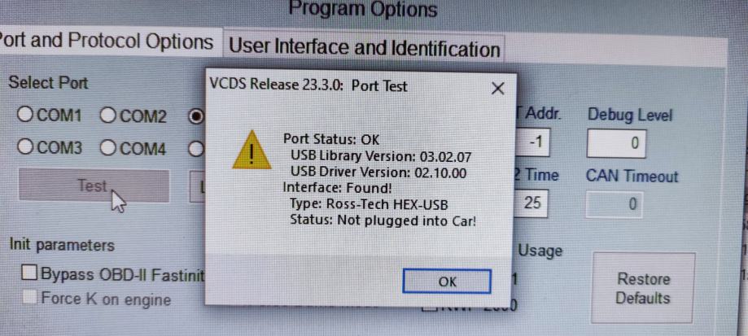The width and height of the screenshot is (748, 336).
Task: Select the unselected radio beside COM4
Action: tap(195, 149)
